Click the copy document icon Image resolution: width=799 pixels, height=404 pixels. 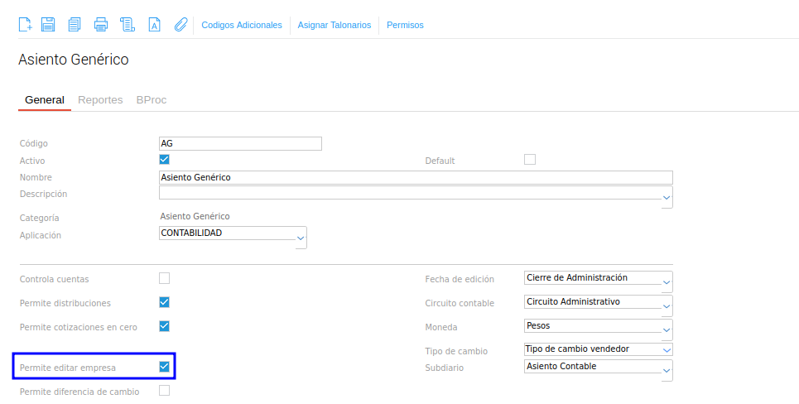[75, 25]
